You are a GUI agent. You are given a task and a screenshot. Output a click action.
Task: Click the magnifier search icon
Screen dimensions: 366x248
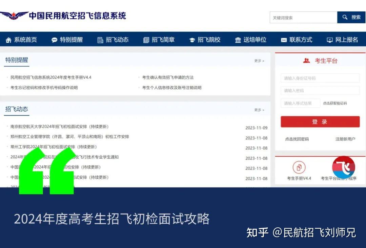(345, 17)
